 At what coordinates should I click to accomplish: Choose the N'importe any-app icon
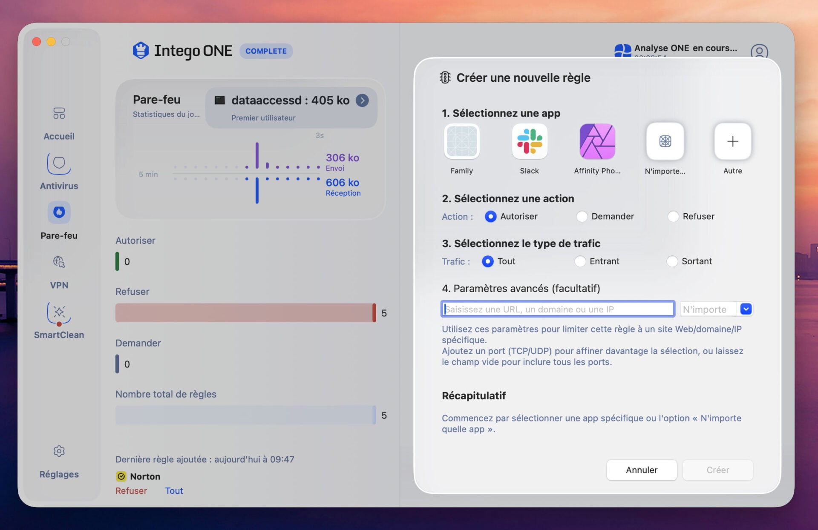(665, 141)
